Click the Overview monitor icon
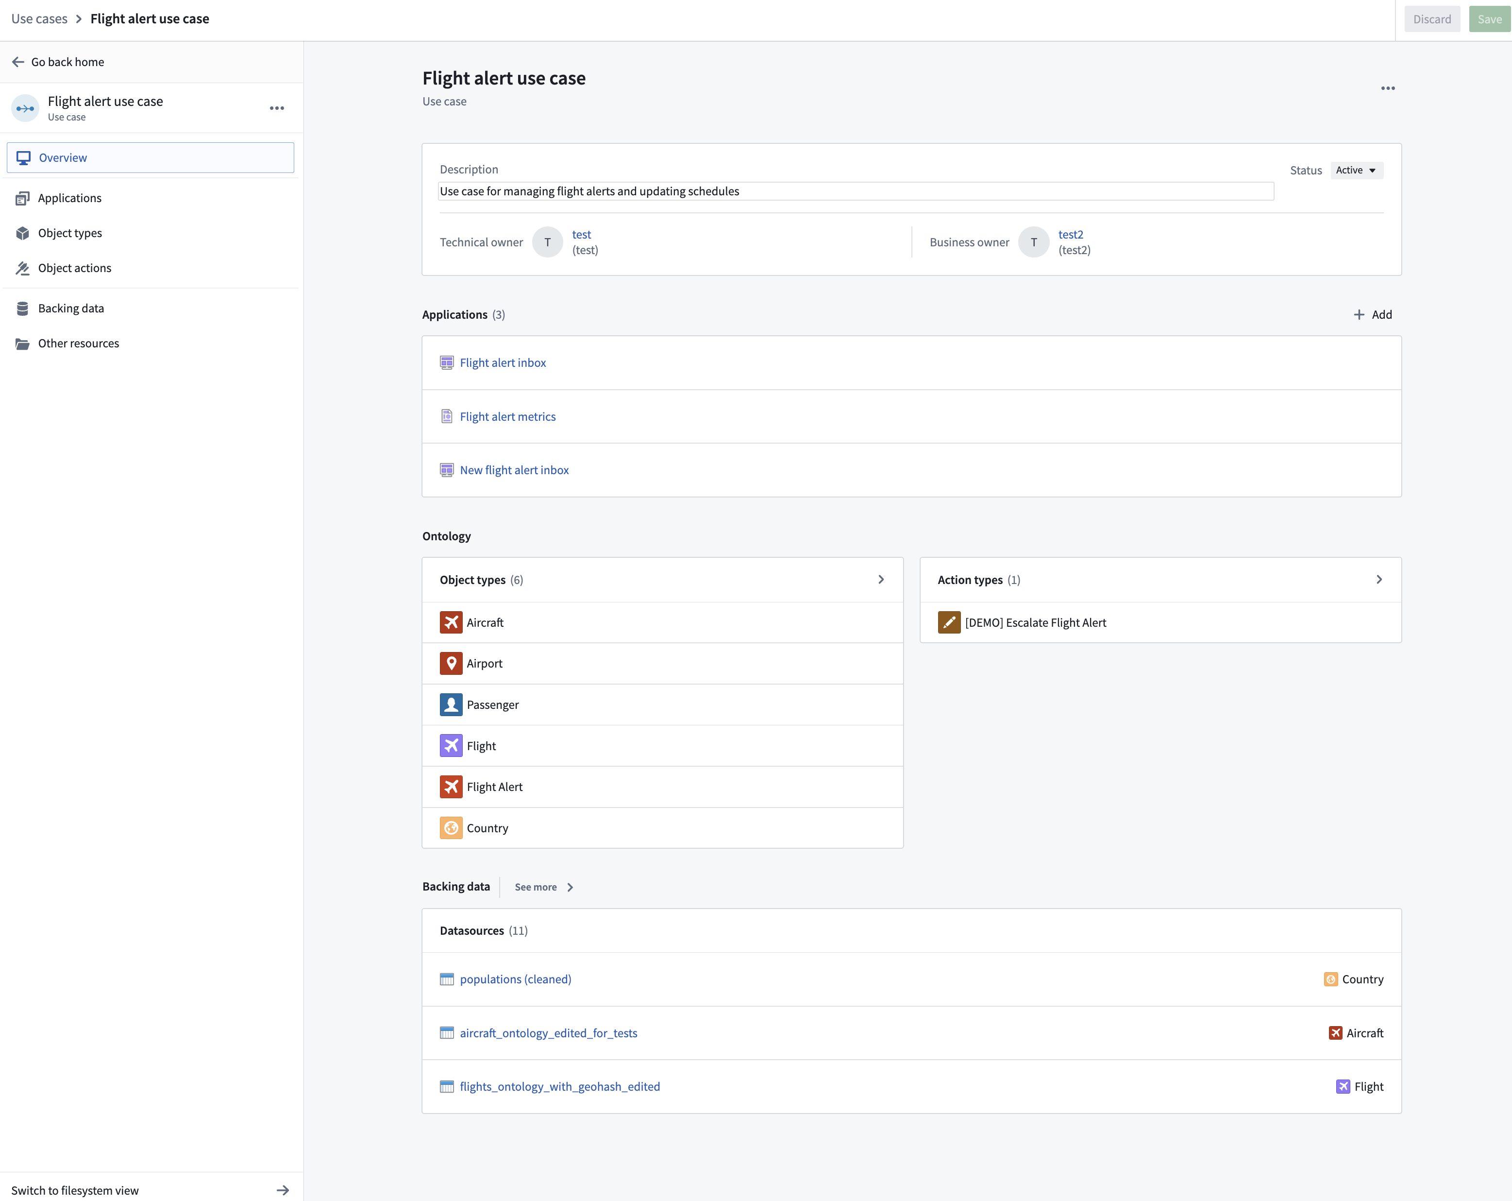This screenshot has width=1512, height=1201. point(23,158)
